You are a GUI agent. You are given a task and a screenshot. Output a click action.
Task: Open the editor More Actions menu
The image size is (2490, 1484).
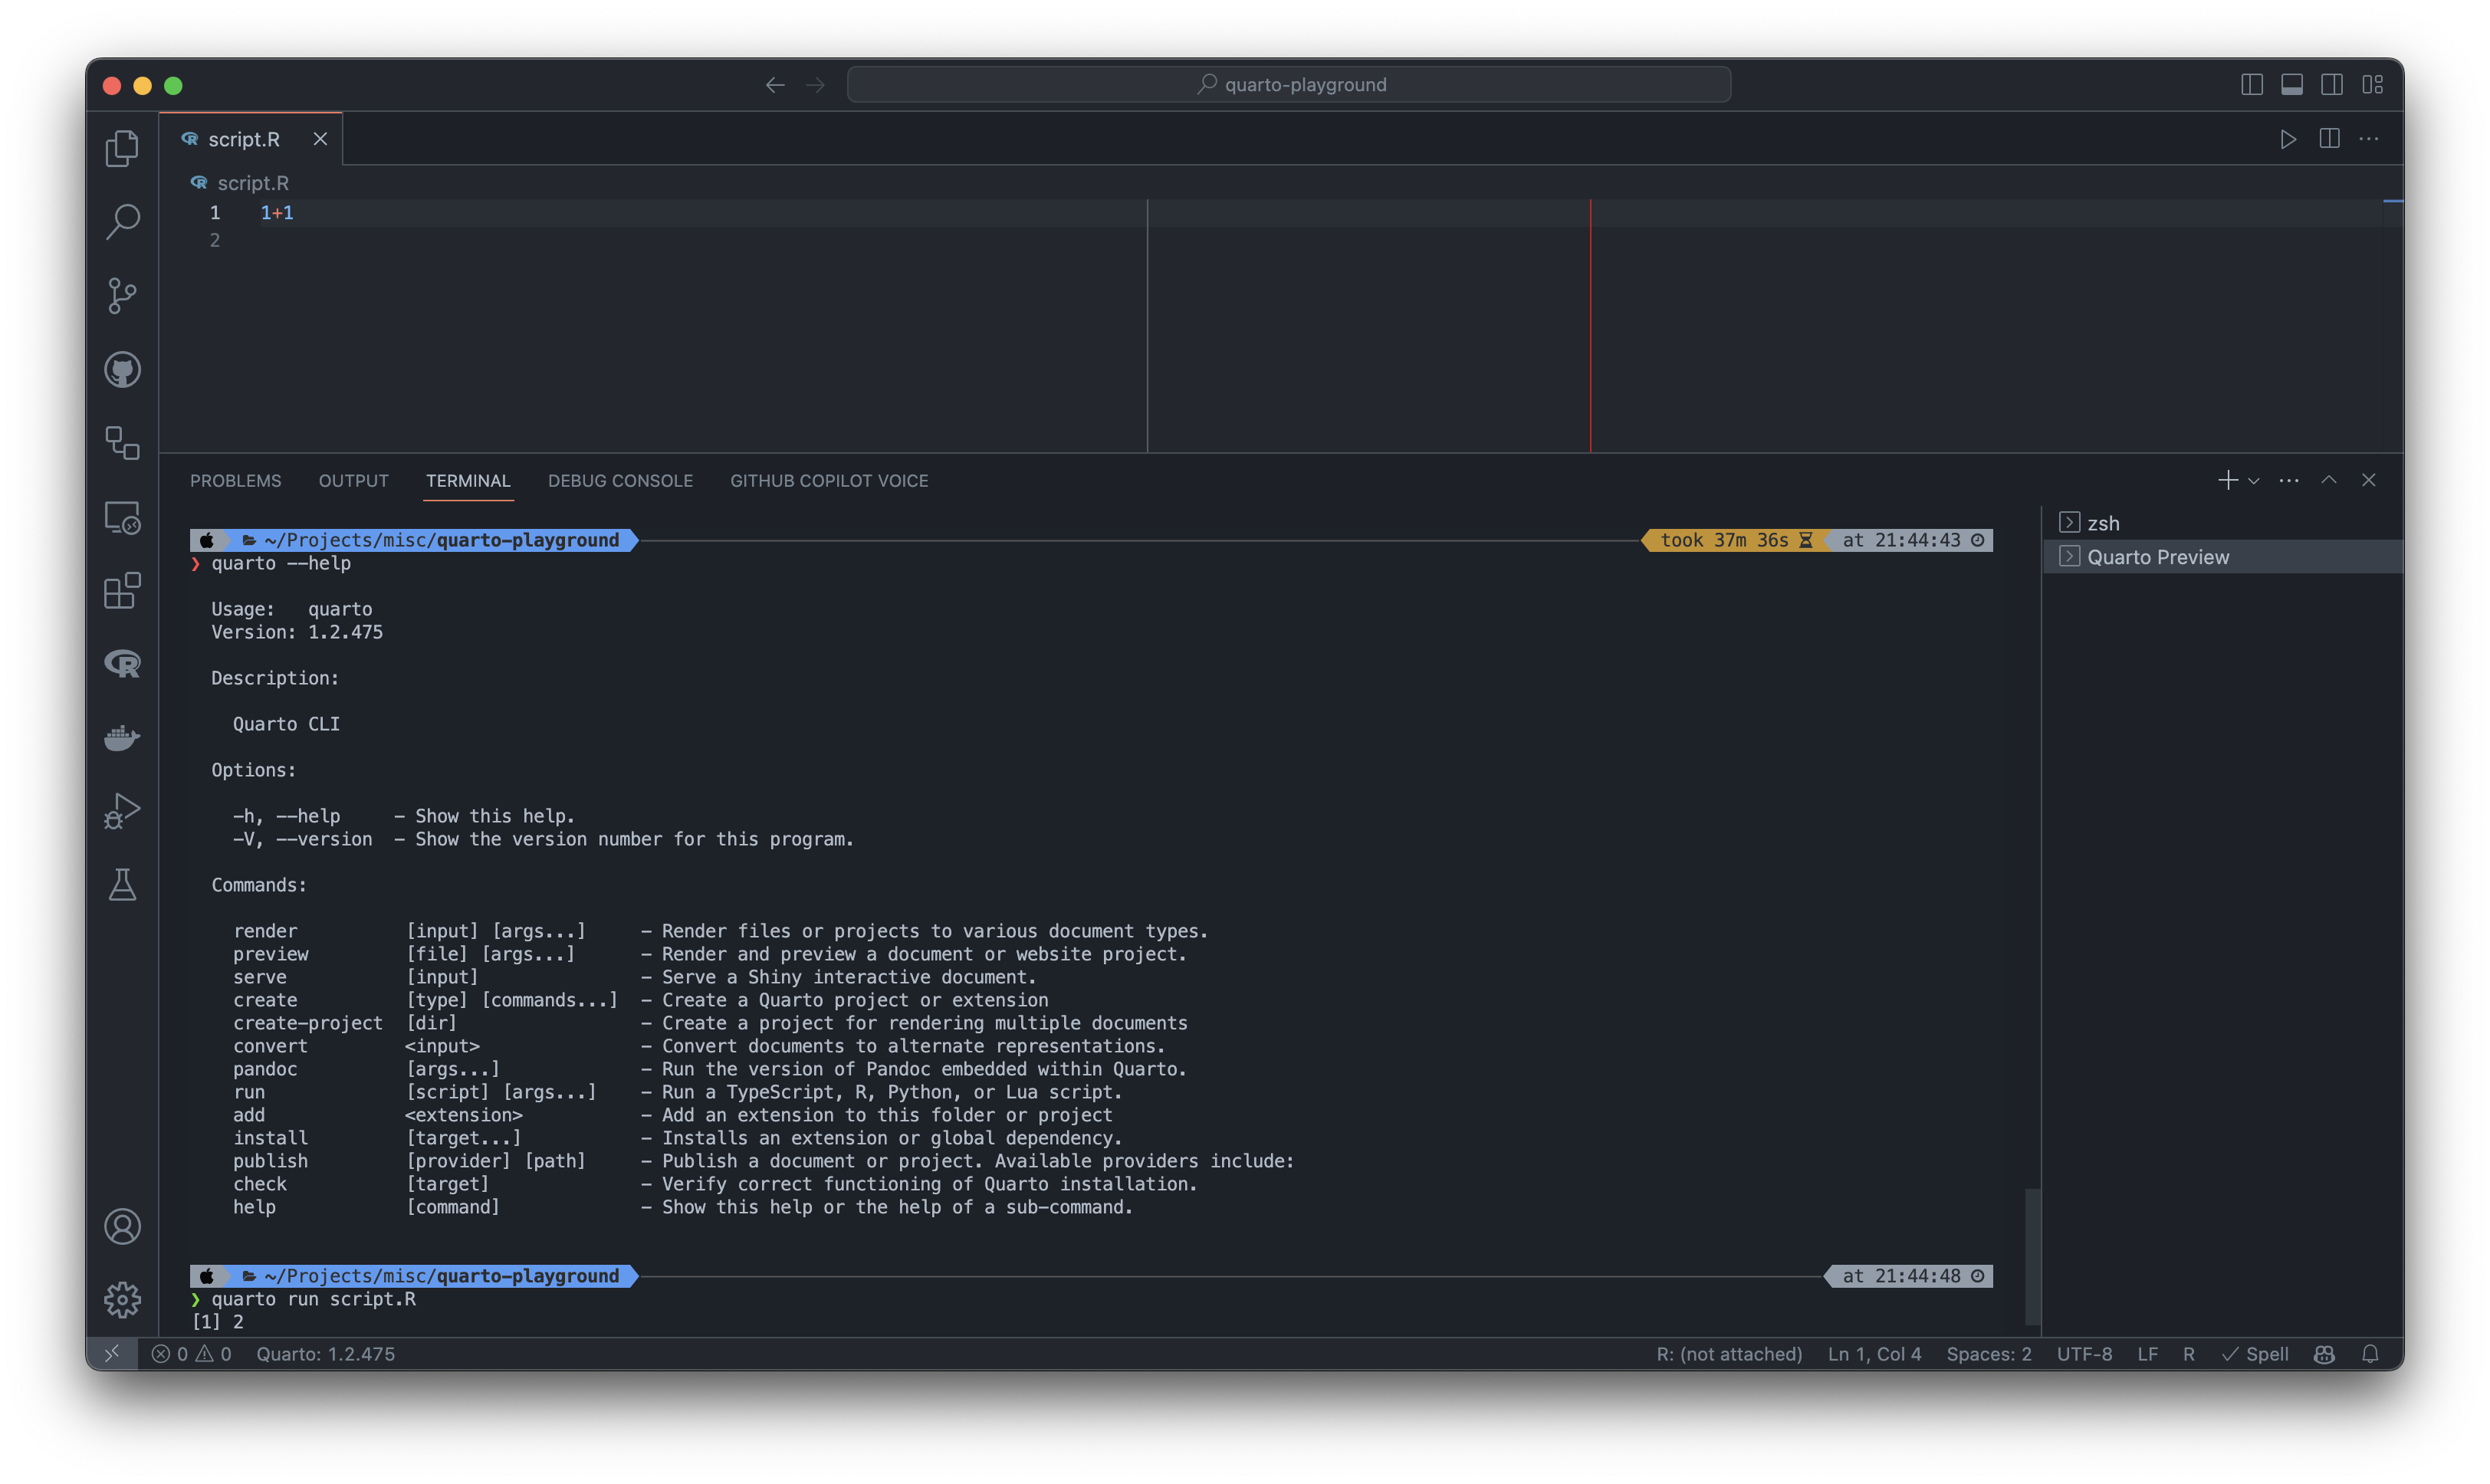(x=2369, y=139)
